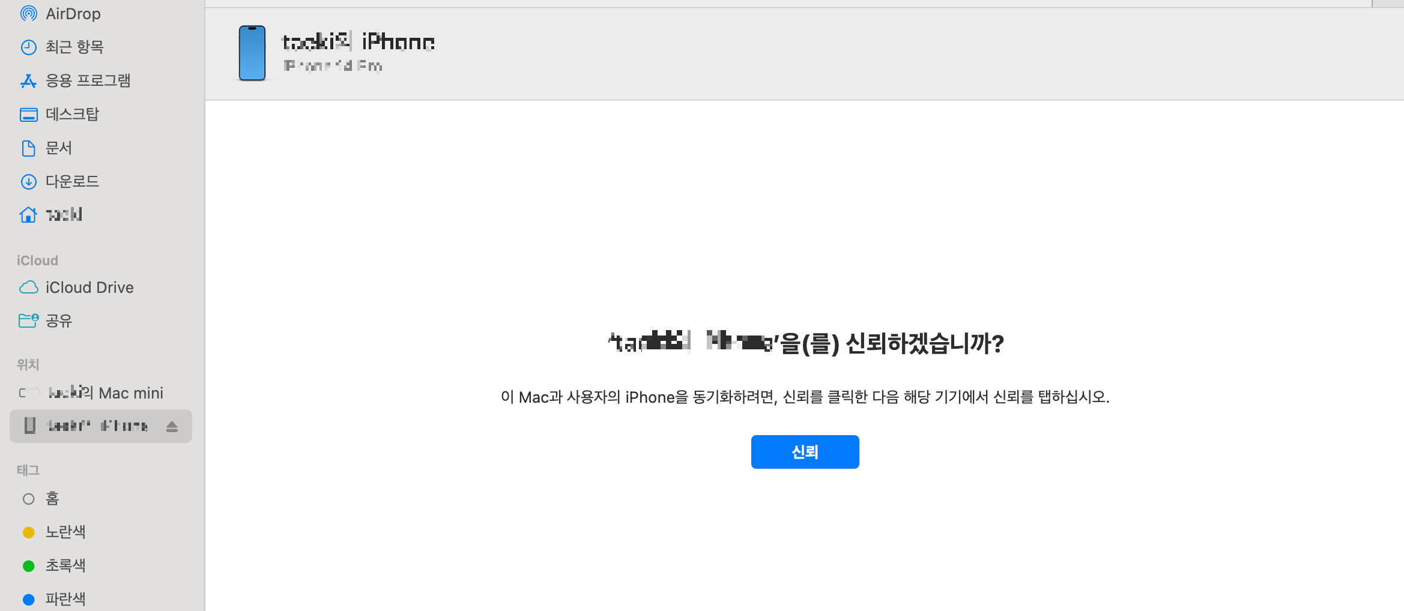
Task: Click the 파란색 tag label
Action: [x=65, y=599]
